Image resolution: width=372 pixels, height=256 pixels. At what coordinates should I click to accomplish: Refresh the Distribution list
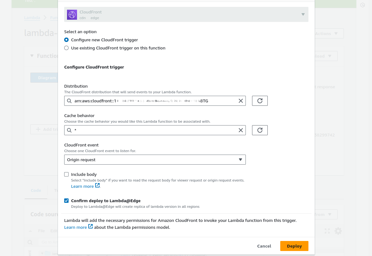click(260, 101)
